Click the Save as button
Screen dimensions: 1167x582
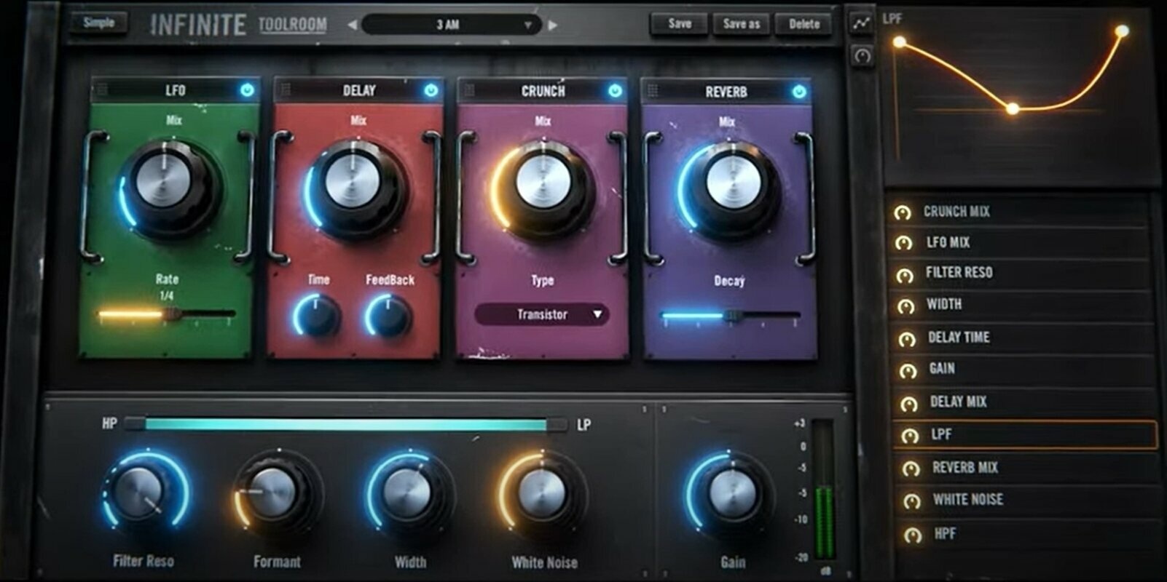pyautogui.click(x=742, y=24)
